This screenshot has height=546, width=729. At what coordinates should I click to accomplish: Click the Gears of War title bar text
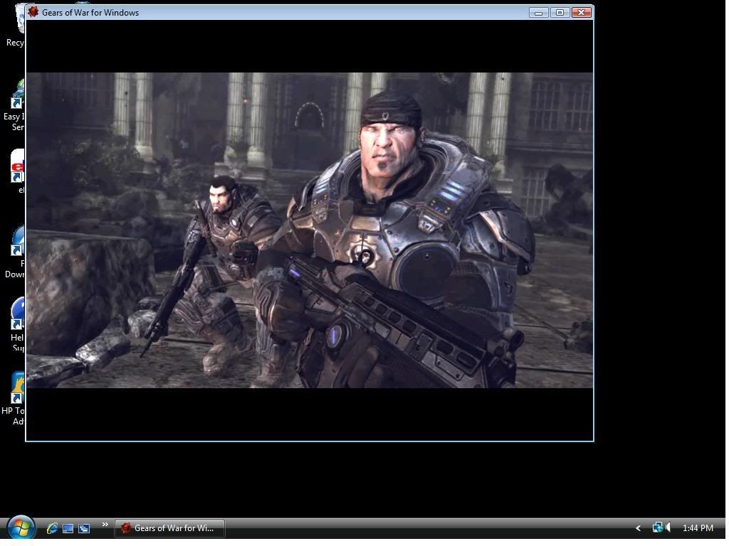coord(90,12)
